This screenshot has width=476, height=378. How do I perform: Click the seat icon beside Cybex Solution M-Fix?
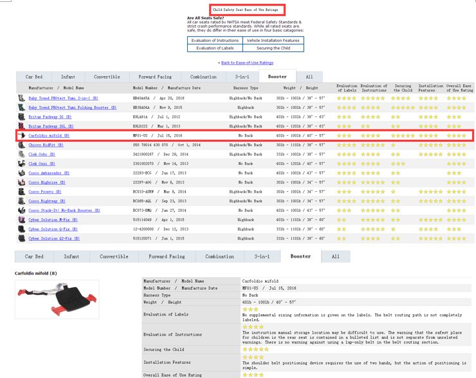click(21, 220)
